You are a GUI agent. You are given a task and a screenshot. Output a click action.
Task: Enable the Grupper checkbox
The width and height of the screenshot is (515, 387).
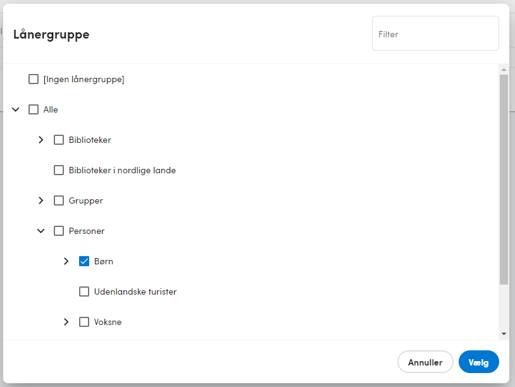point(59,200)
